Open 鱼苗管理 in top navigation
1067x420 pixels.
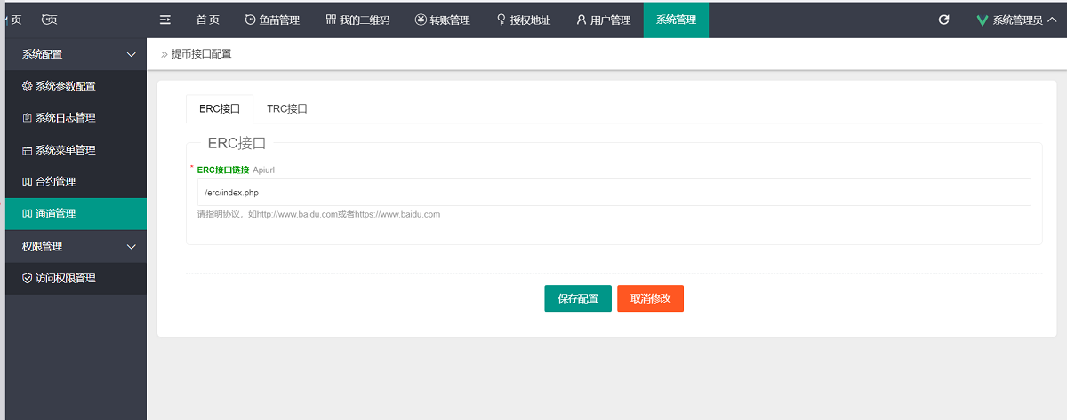coord(272,20)
